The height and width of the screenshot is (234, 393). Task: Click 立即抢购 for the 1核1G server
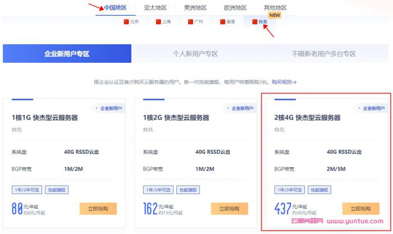point(98,209)
